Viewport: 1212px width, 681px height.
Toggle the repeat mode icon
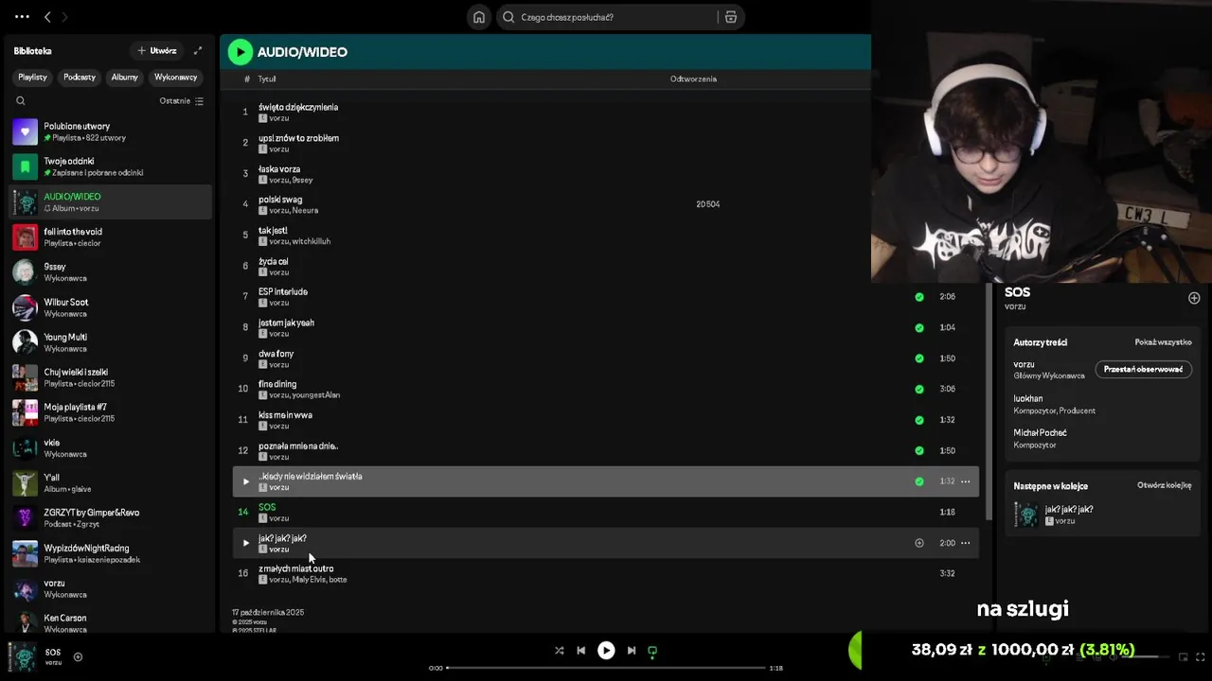coord(652,651)
